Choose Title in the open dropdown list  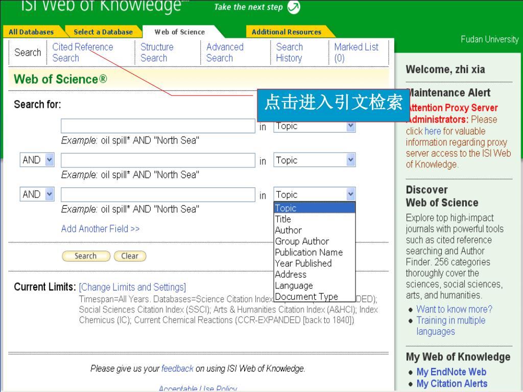tap(315, 219)
